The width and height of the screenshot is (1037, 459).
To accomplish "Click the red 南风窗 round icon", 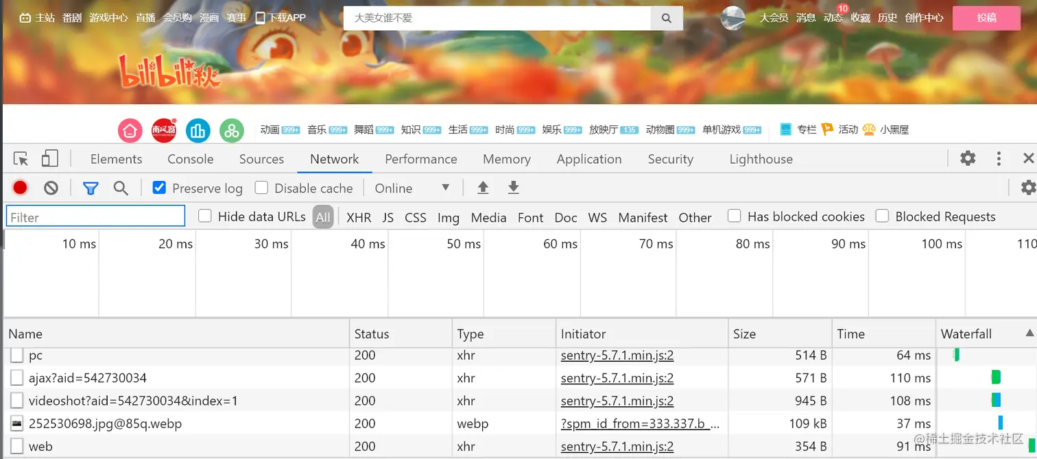I will pos(164,130).
